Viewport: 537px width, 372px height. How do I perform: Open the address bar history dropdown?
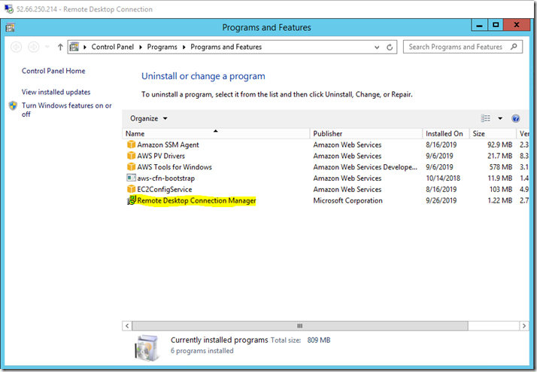(x=377, y=47)
